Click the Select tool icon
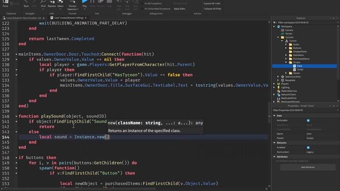 (61, 2)
